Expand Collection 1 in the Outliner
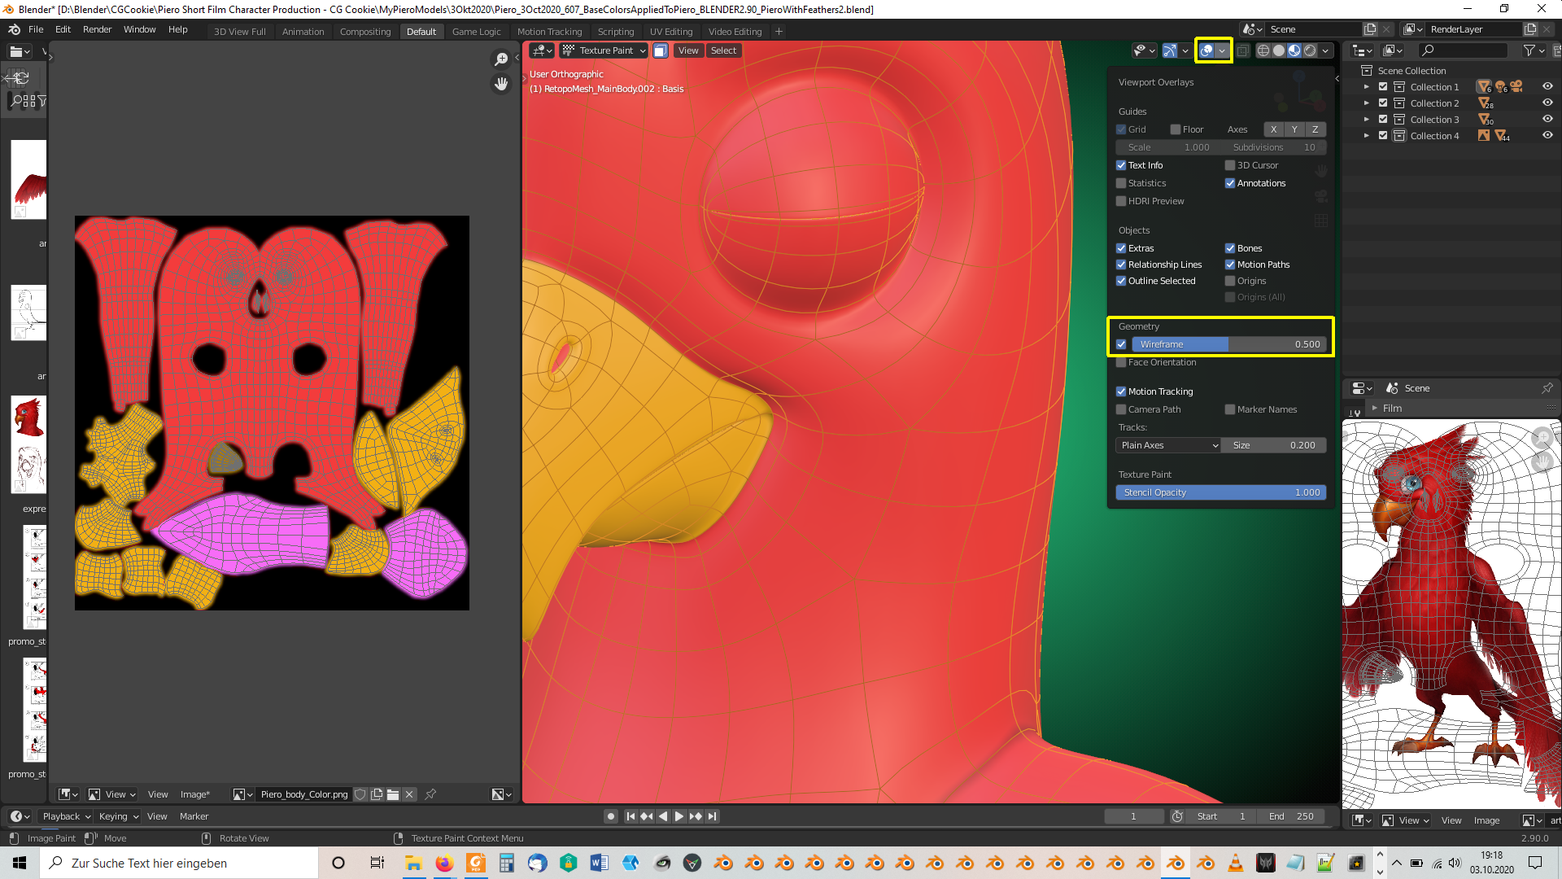This screenshot has width=1562, height=879. (1368, 86)
